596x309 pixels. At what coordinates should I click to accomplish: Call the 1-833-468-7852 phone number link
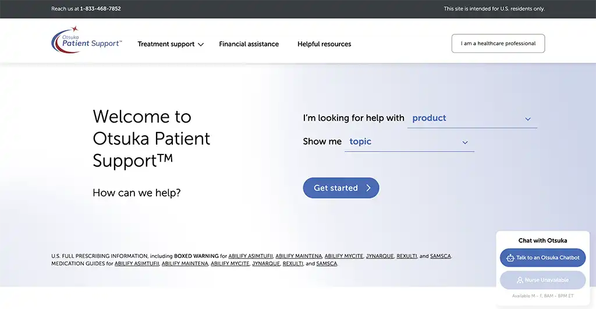pyautogui.click(x=101, y=9)
